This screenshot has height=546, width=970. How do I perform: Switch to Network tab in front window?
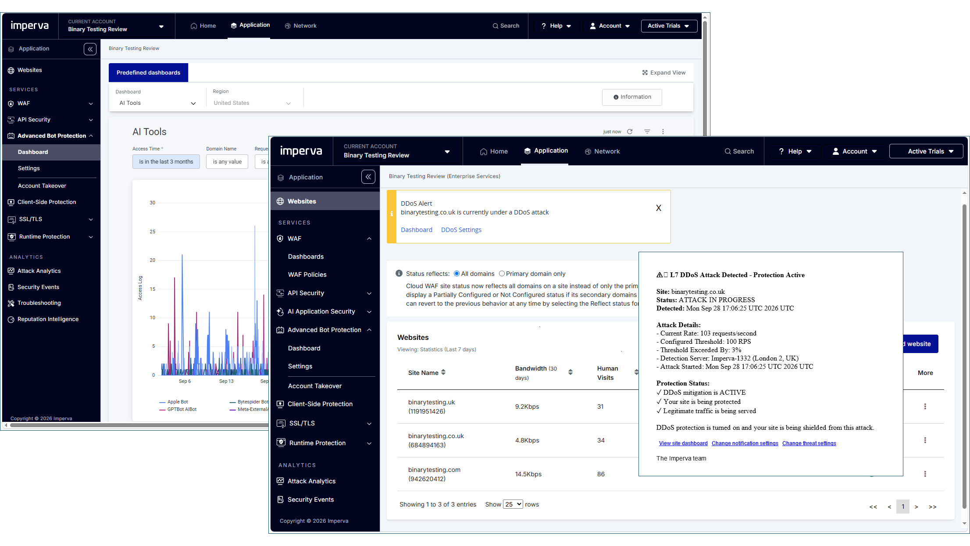pos(602,151)
